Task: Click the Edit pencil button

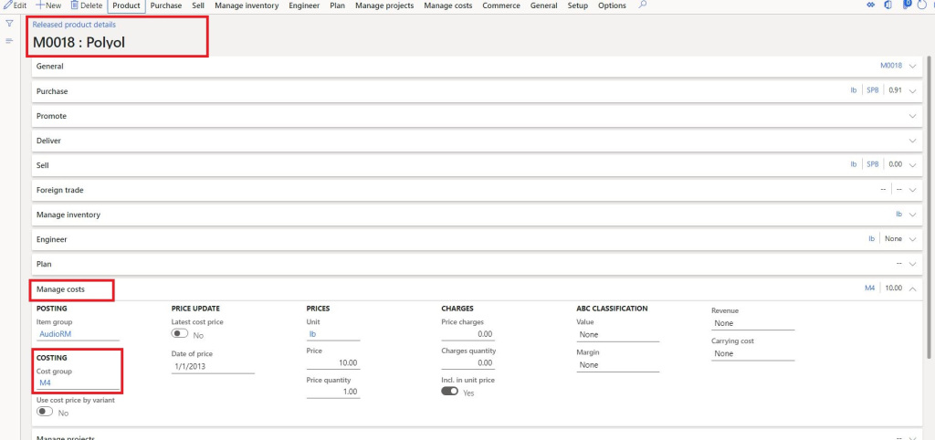Action: [14, 5]
